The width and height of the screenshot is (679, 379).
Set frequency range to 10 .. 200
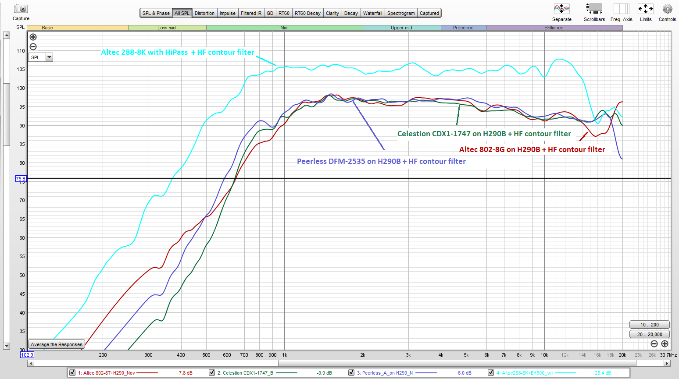[649, 325]
